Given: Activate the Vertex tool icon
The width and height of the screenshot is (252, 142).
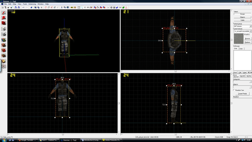Looking at the screenshot, I should (4, 66).
